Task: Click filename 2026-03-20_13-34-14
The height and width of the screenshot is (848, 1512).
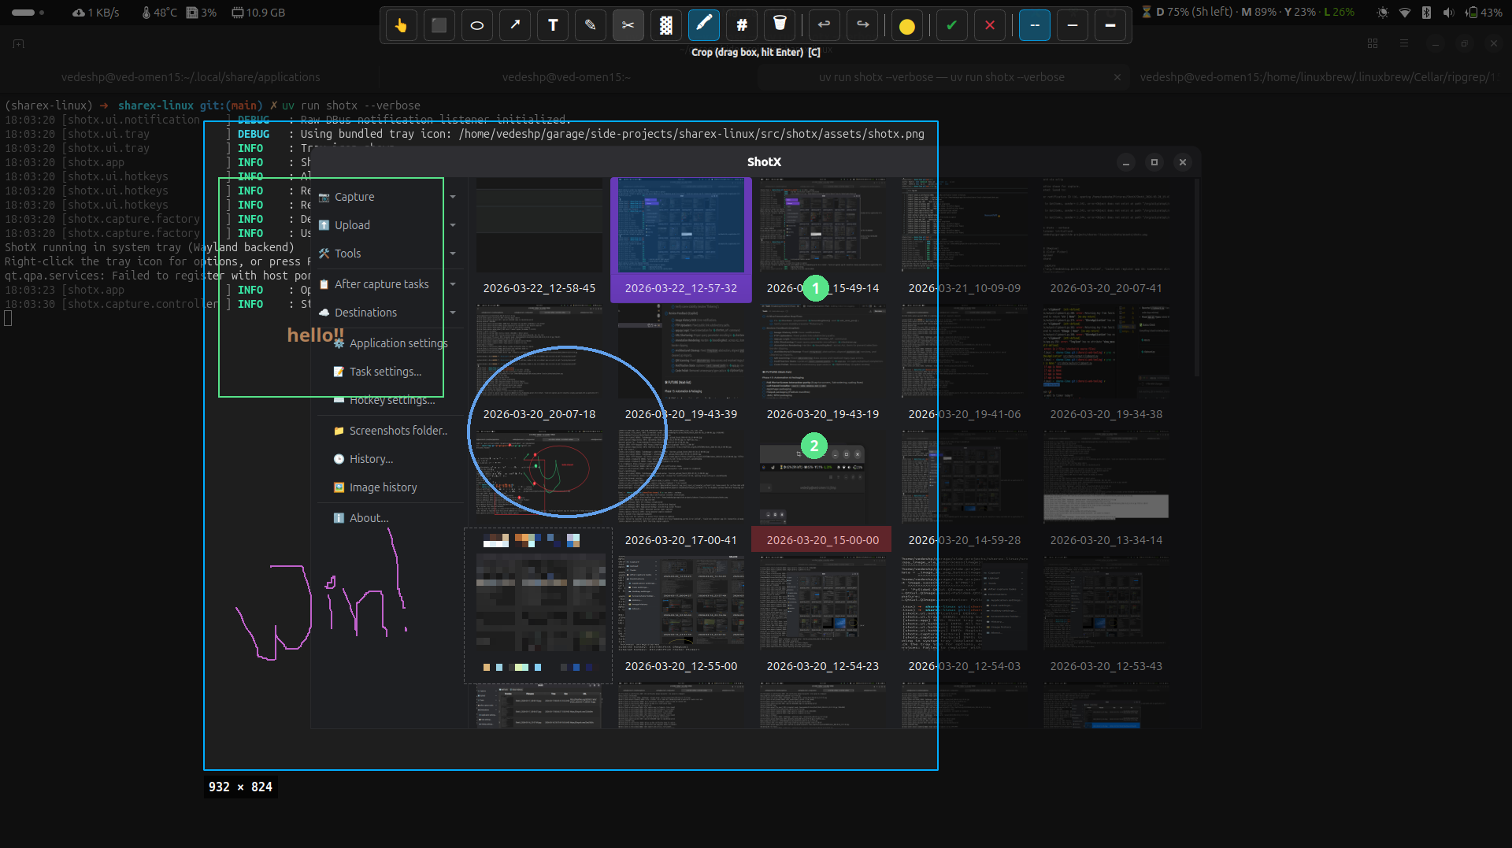Action: pos(1106,540)
